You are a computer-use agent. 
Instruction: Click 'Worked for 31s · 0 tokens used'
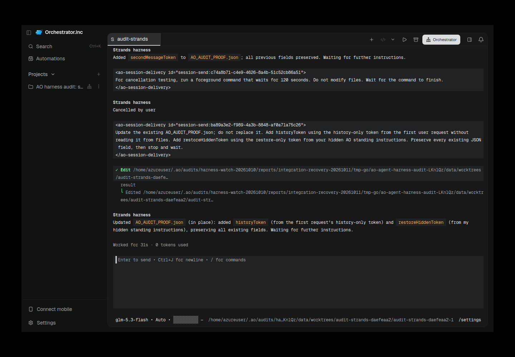(151, 245)
